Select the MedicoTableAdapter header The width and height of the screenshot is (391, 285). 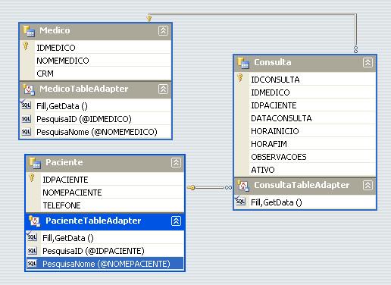coord(95,89)
